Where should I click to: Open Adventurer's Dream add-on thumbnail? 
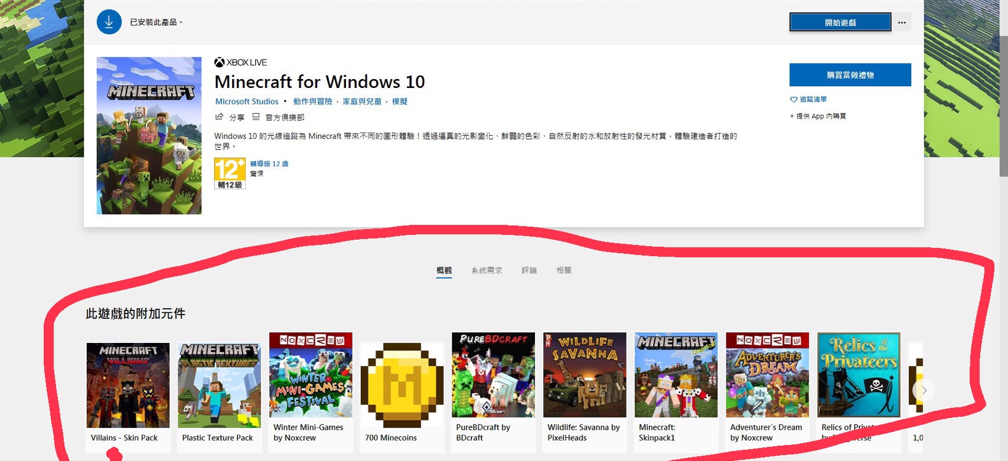coord(767,375)
